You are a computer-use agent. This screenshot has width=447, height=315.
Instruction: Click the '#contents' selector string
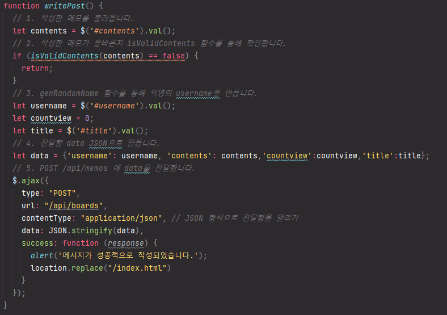click(x=115, y=31)
